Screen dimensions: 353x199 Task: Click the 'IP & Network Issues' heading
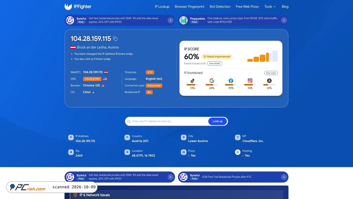tap(95, 195)
